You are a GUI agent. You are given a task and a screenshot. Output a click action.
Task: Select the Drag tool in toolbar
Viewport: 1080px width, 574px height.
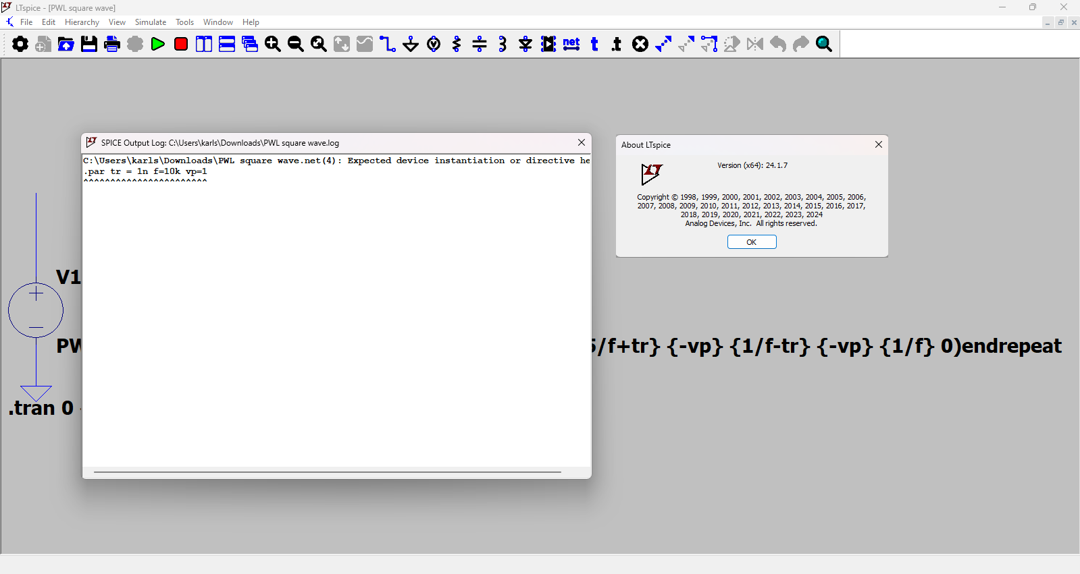point(709,44)
